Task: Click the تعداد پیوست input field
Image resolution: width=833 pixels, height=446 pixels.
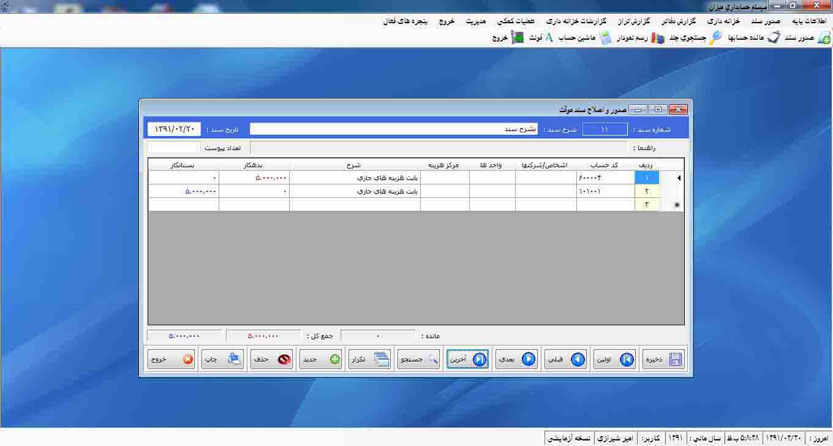Action: (x=173, y=148)
